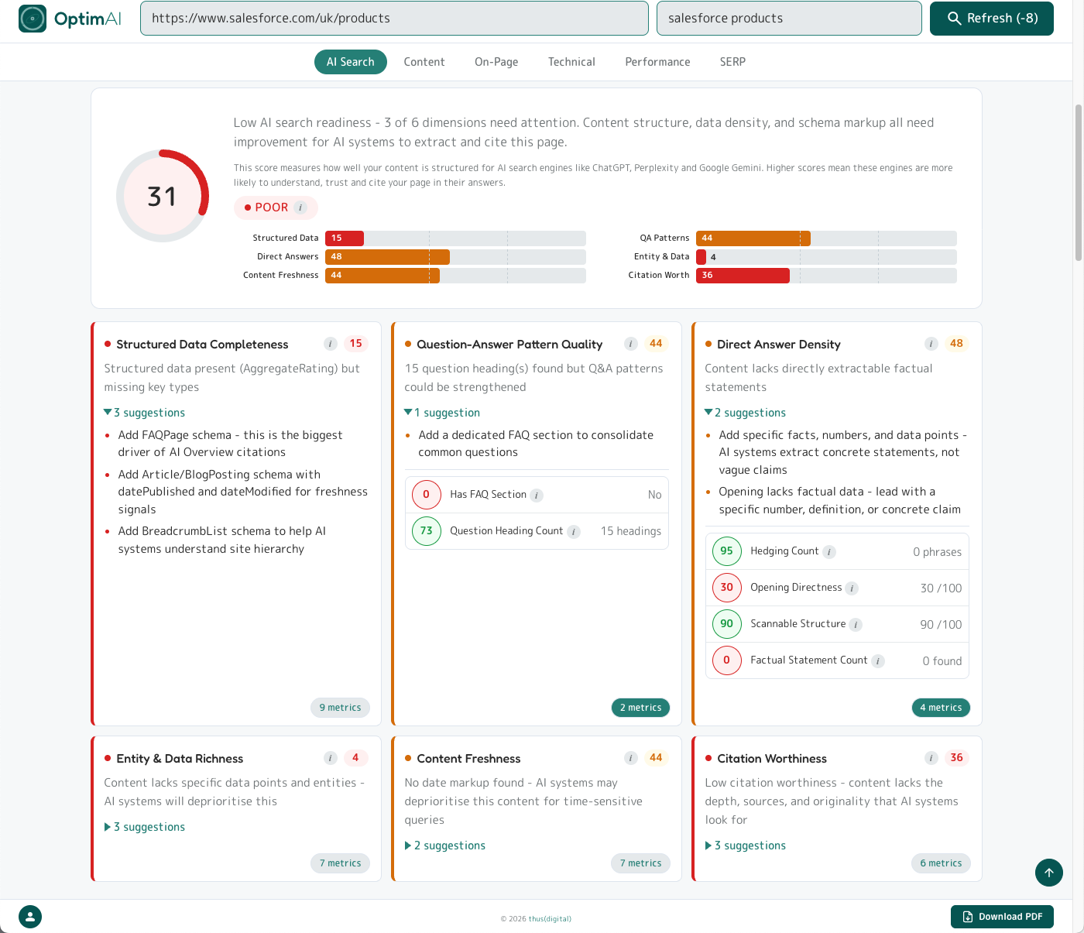Switch to the Content tab
Viewport: 1084px width, 933px height.
coord(424,62)
